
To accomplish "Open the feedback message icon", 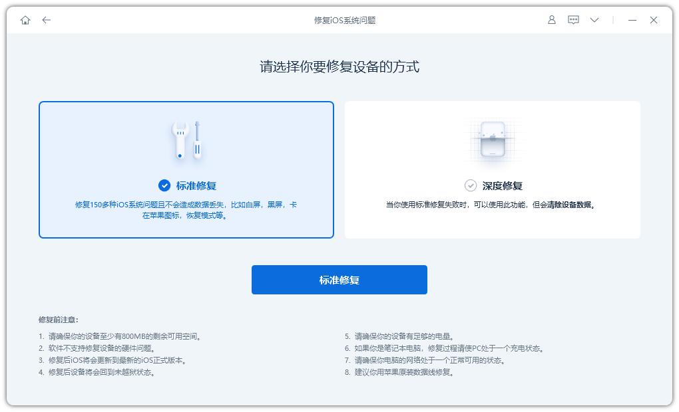I will 573,20.
